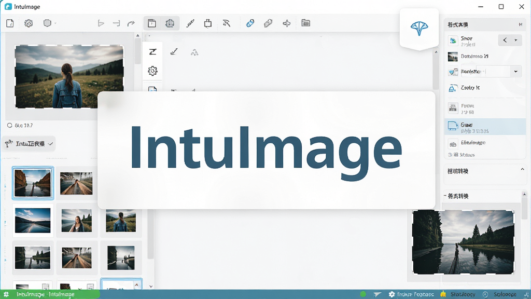
Task: Click the clipboard paste icon in the toolbar
Action: [208, 23]
